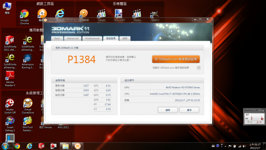Click the volume speaker tray icon
Screen dimensions: 266x150
tap(244, 146)
